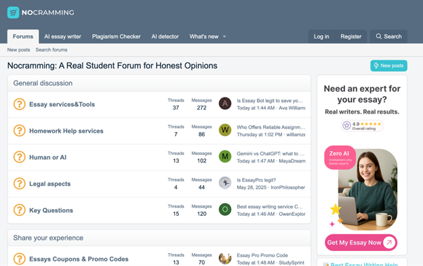Image resolution: width=423 pixels, height=266 pixels.
Task: Open the Best Essay Writing Help link
Action: (364, 264)
